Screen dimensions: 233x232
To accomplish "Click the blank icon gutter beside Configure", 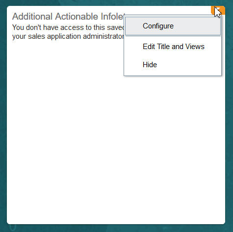I will coord(134,26).
